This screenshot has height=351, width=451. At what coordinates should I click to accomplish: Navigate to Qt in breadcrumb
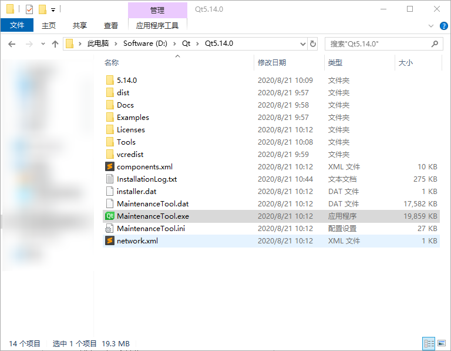(186, 44)
